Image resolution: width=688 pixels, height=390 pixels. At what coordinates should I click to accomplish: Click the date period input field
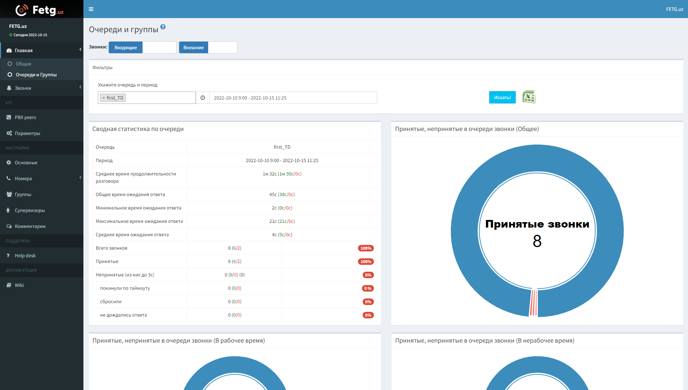tap(293, 98)
